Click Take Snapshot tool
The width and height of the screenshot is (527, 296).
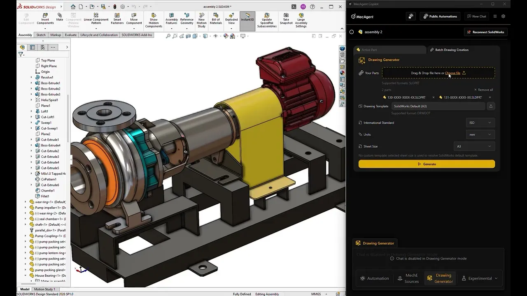pyautogui.click(x=286, y=19)
